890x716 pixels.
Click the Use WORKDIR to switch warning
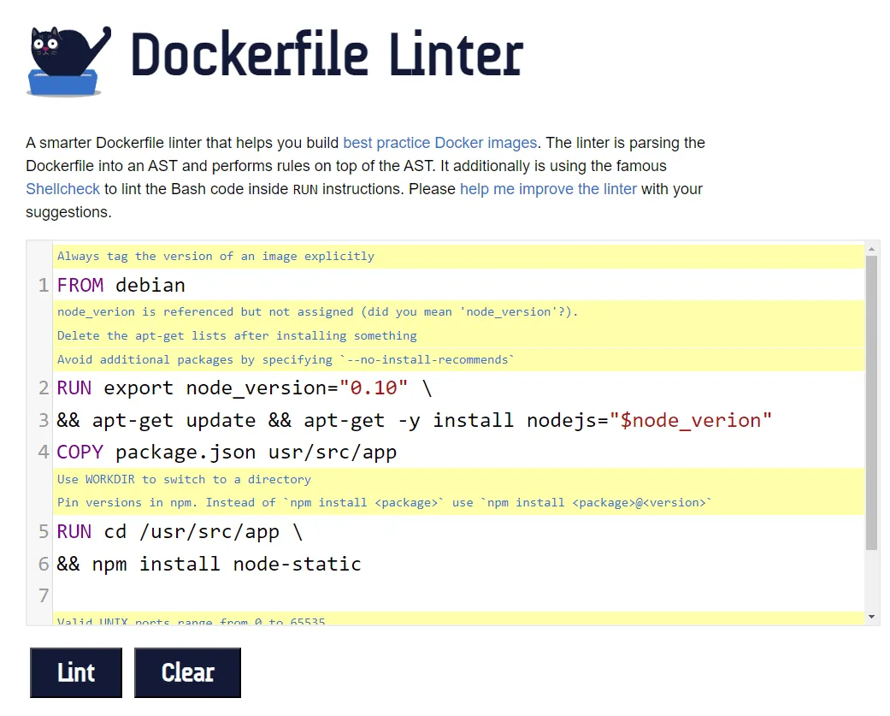[458, 479]
